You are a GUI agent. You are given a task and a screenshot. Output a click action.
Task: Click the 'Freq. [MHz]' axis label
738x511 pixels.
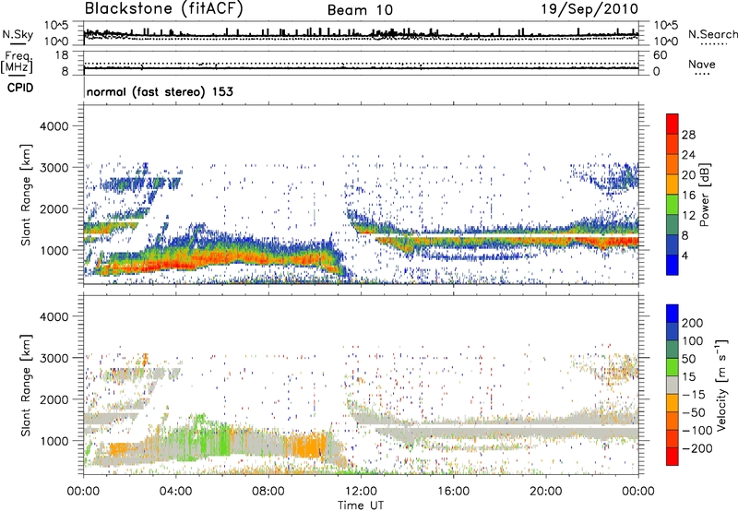coord(17,63)
